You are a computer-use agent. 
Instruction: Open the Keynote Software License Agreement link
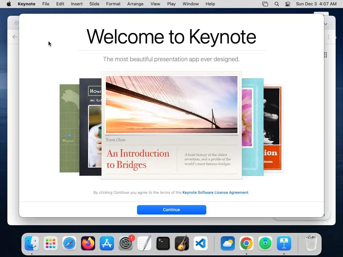point(215,192)
